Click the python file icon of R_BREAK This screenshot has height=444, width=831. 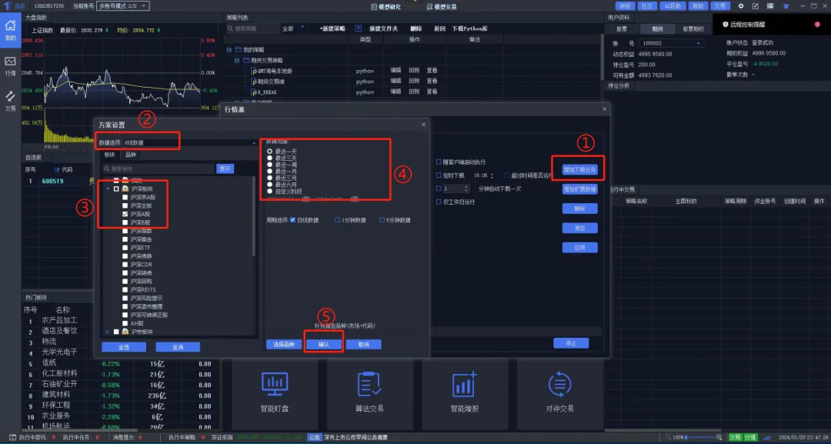pyautogui.click(x=255, y=92)
